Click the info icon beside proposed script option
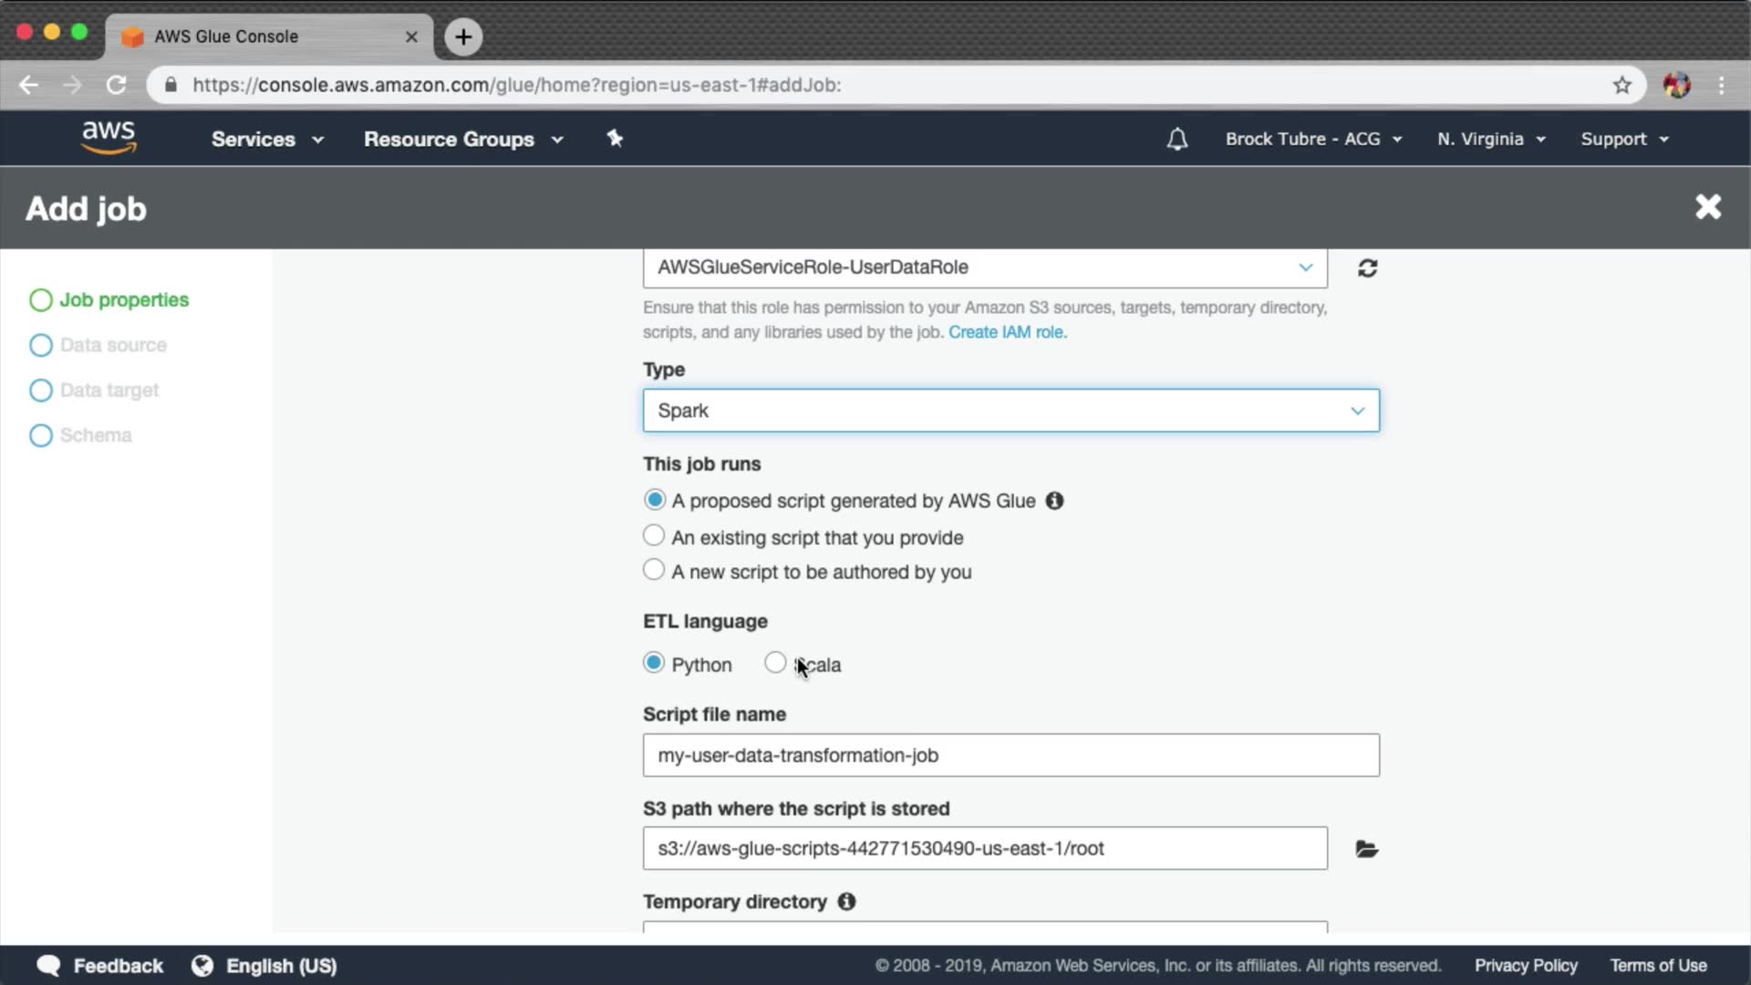1751x985 pixels. tap(1054, 501)
